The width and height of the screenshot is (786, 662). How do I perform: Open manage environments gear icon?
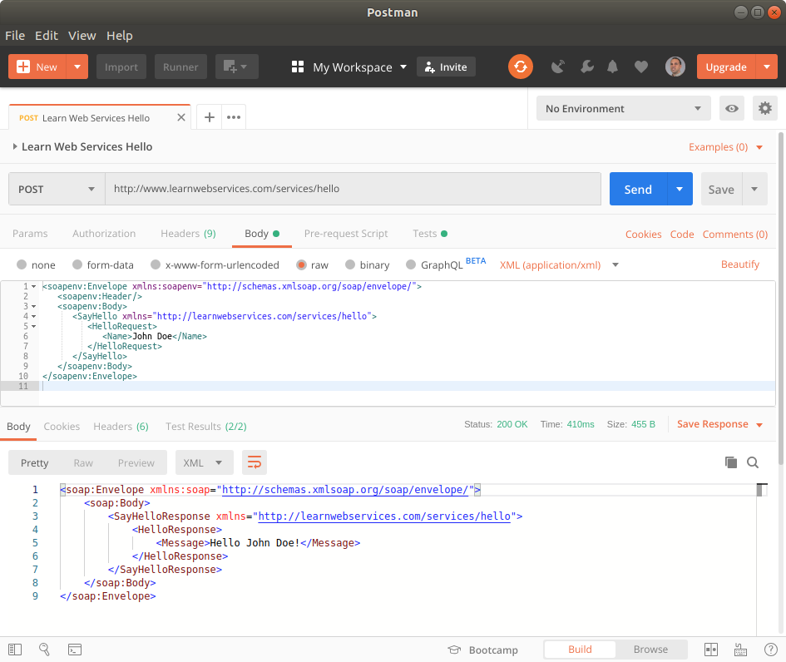(x=765, y=108)
